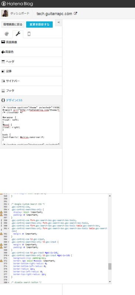Click the warning icon on line 366
The width and height of the screenshot is (135, 295).
(x=1, y=244)
